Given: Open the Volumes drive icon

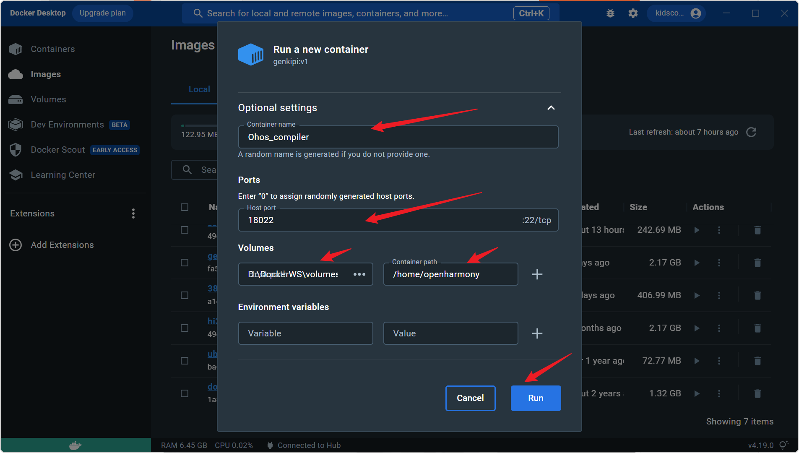Looking at the screenshot, I should coord(16,99).
